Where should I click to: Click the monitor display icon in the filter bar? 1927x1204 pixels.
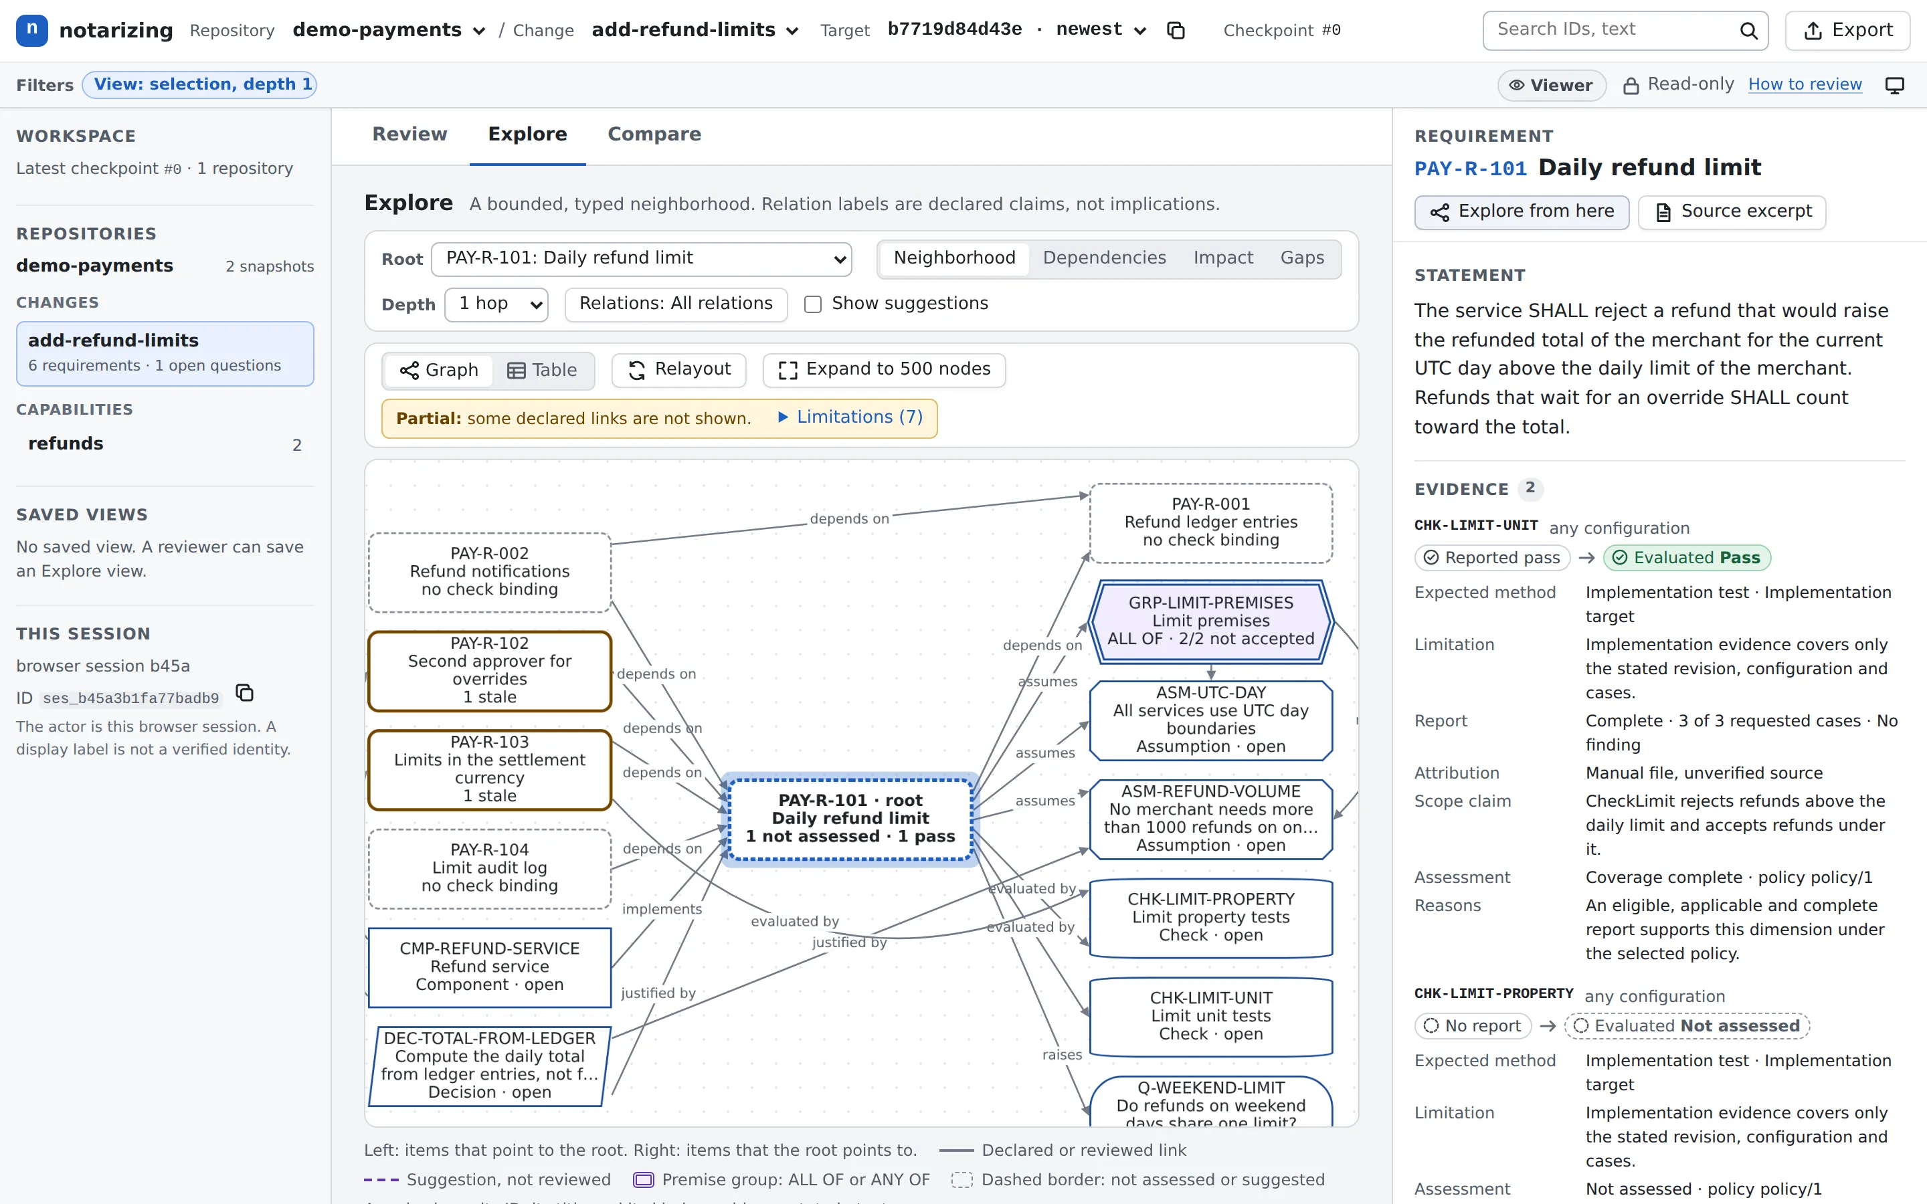[1894, 85]
